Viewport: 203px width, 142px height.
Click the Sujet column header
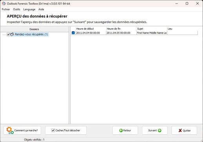click(152, 29)
